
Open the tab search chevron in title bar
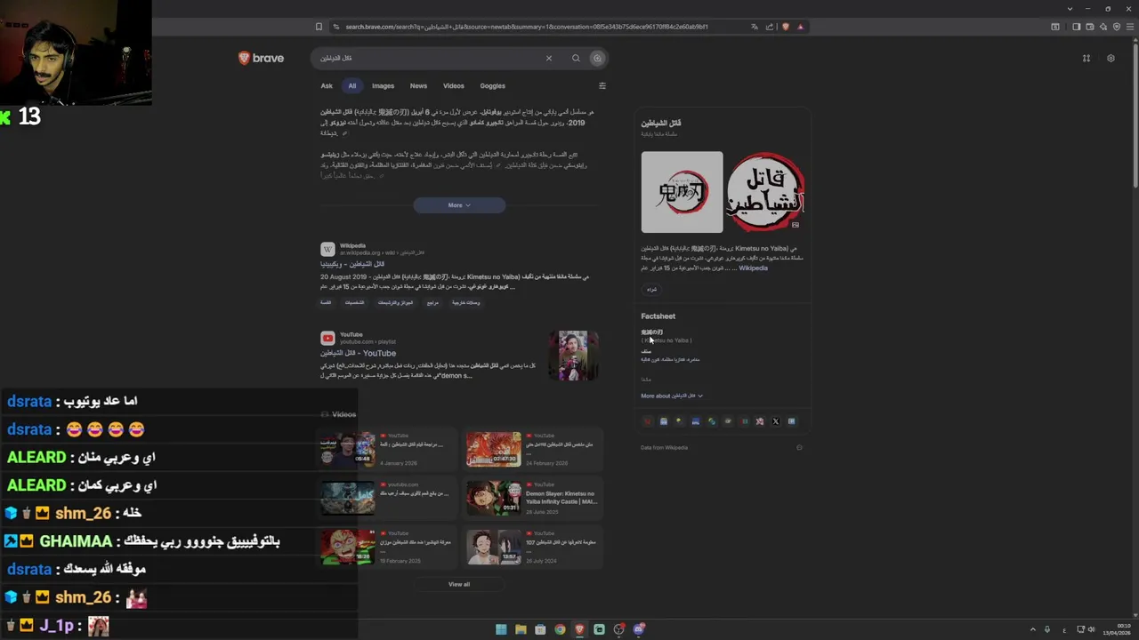click(x=1070, y=9)
